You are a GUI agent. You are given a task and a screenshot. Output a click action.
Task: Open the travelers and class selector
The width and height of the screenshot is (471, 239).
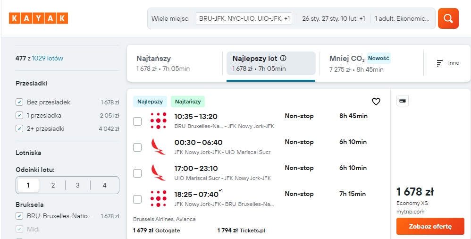[x=402, y=18]
